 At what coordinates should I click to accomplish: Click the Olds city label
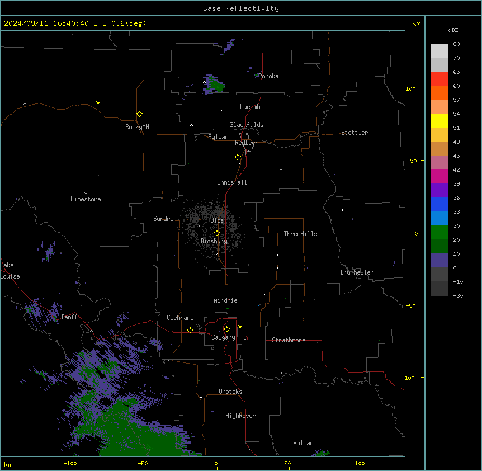point(217,220)
